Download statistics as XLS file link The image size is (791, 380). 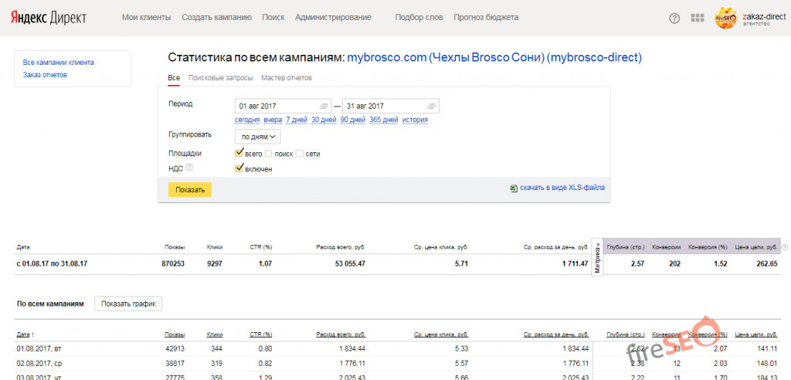click(x=562, y=188)
